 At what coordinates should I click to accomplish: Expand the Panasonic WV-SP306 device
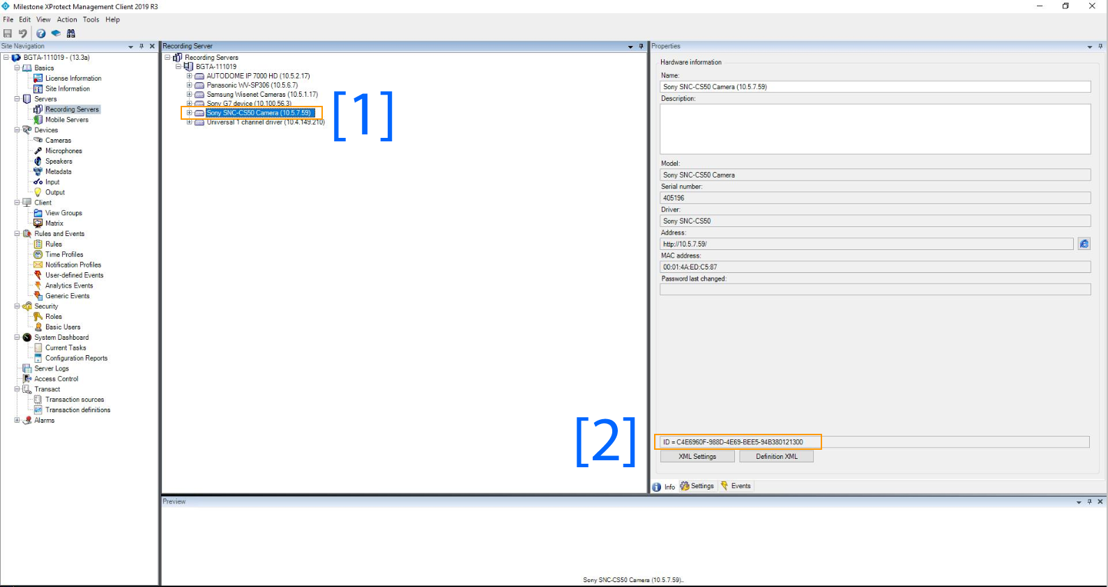189,85
